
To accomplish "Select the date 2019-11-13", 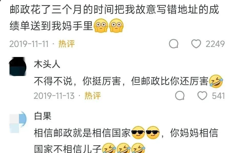I will coord(54,96).
